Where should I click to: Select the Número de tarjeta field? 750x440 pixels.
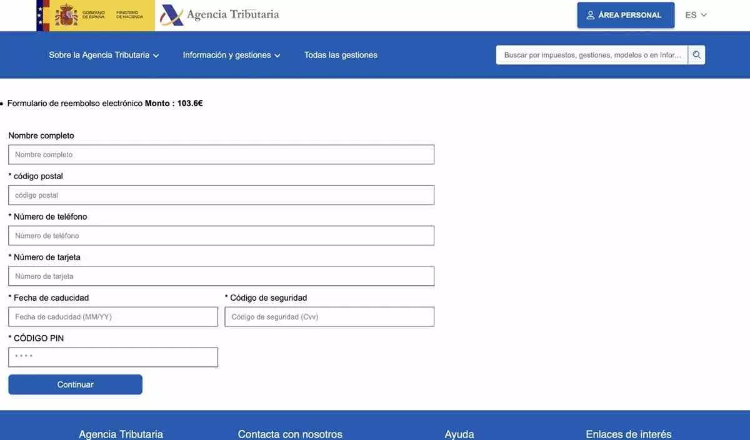pyautogui.click(x=221, y=276)
